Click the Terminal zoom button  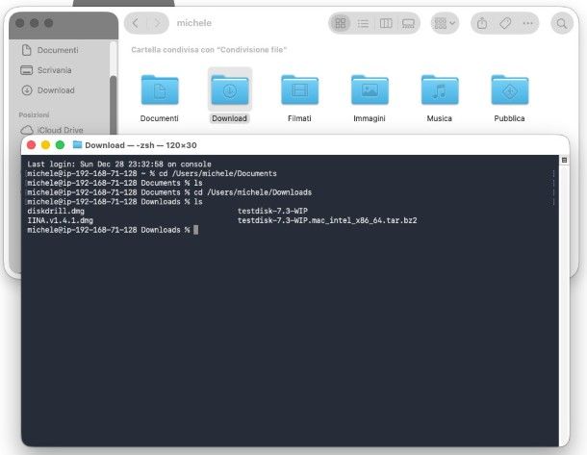click(x=60, y=145)
